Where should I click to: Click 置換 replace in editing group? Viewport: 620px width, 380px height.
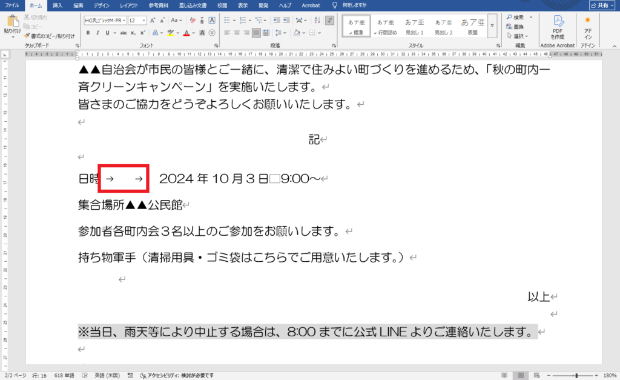(518, 27)
